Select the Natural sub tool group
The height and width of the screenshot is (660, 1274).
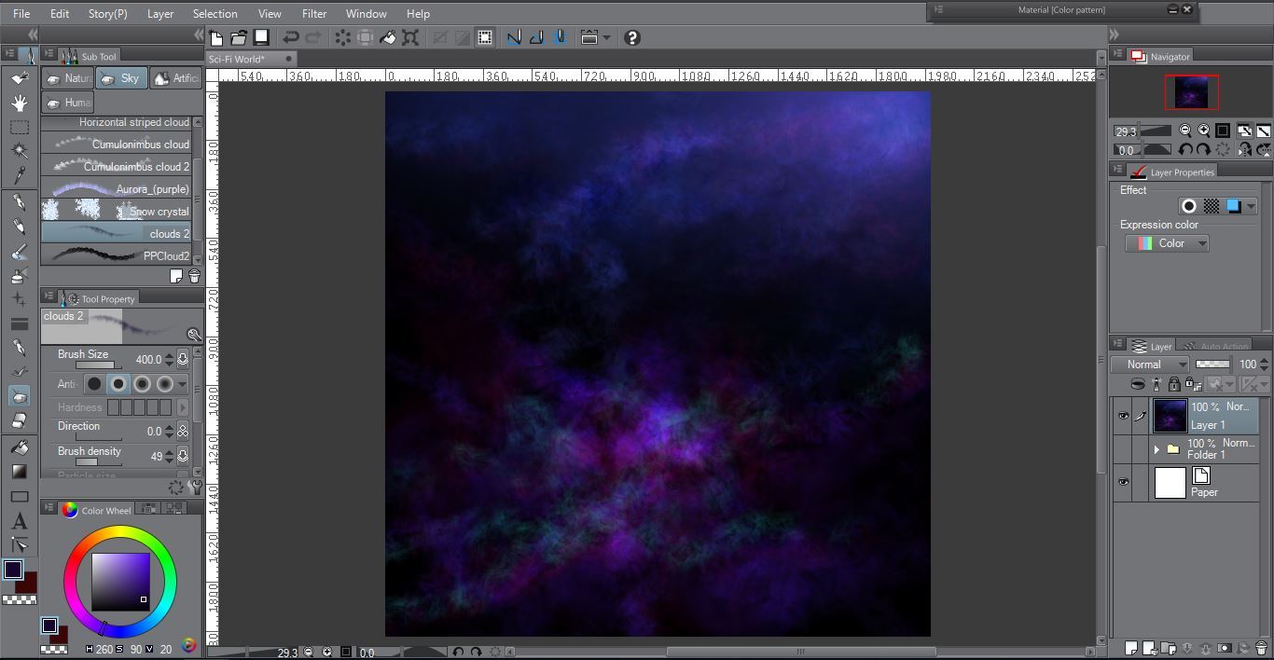pyautogui.click(x=67, y=78)
